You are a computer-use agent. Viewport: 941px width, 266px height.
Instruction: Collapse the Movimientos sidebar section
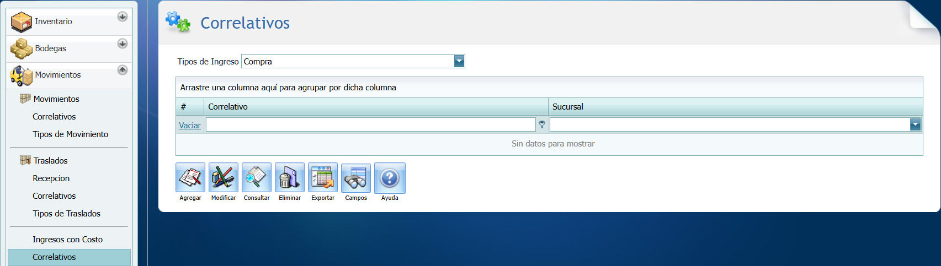pyautogui.click(x=123, y=70)
